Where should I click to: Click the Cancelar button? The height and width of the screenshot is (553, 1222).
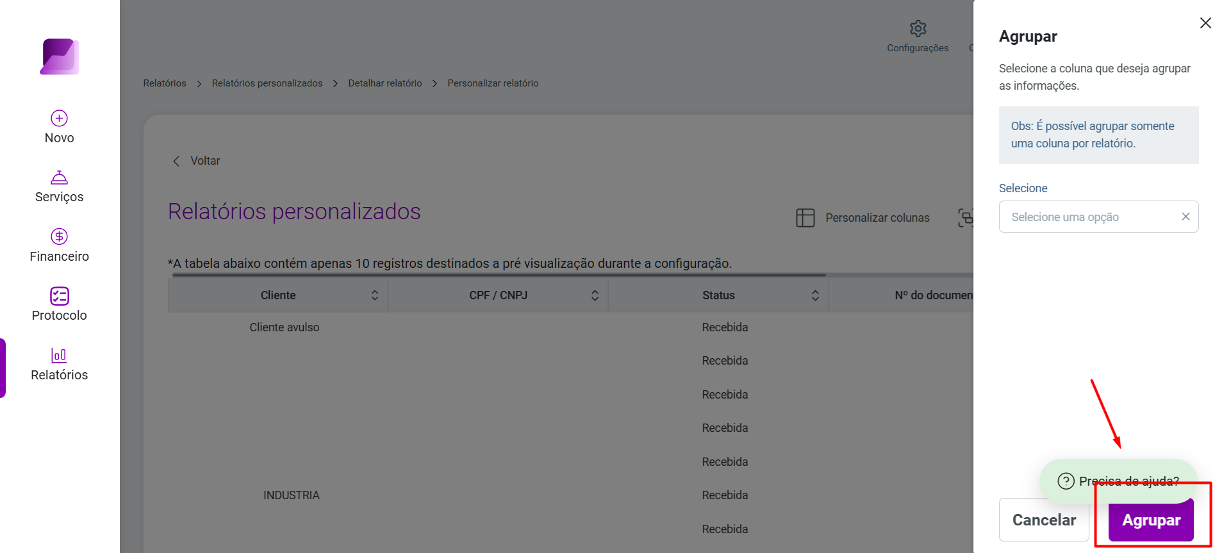(1044, 520)
